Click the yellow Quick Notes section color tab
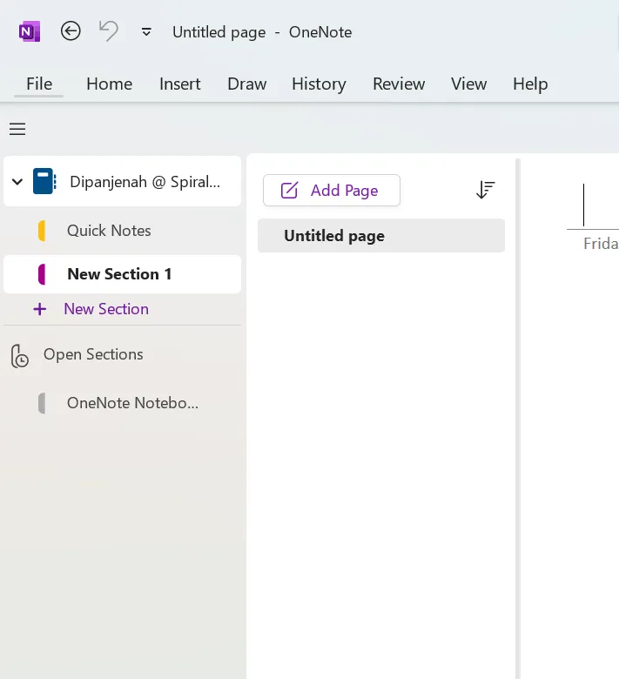 pyautogui.click(x=42, y=231)
